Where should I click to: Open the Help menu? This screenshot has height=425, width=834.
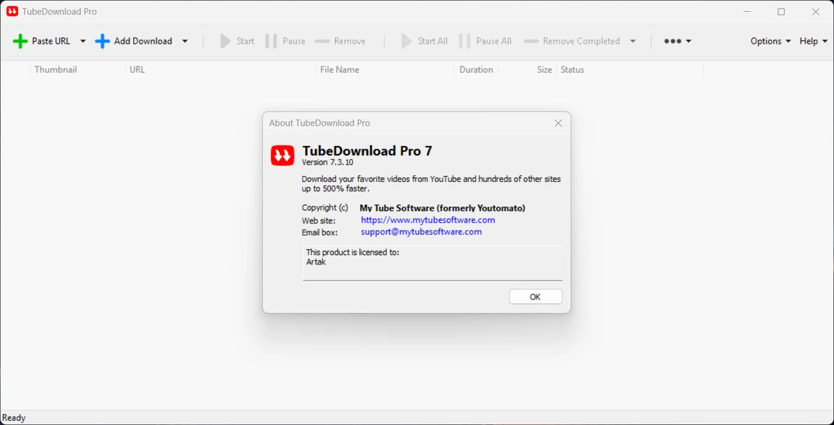point(813,41)
